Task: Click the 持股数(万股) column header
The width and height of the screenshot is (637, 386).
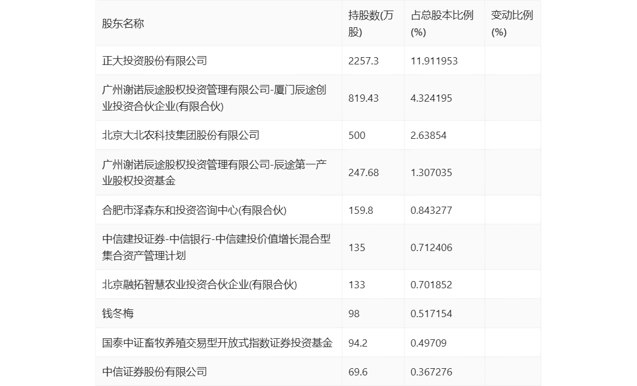Action: (x=371, y=23)
